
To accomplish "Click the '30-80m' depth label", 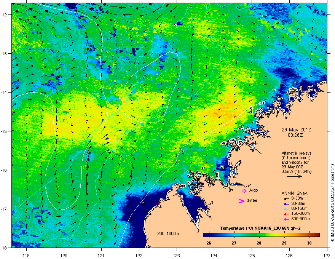I will click(x=298, y=204).
